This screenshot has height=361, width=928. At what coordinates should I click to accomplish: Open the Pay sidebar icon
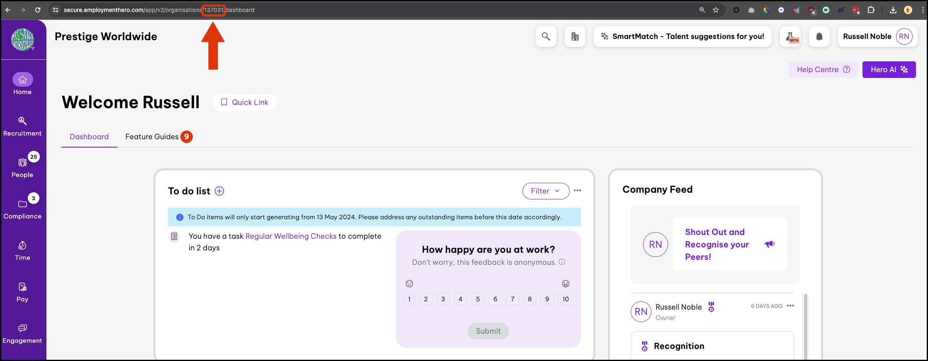click(22, 292)
